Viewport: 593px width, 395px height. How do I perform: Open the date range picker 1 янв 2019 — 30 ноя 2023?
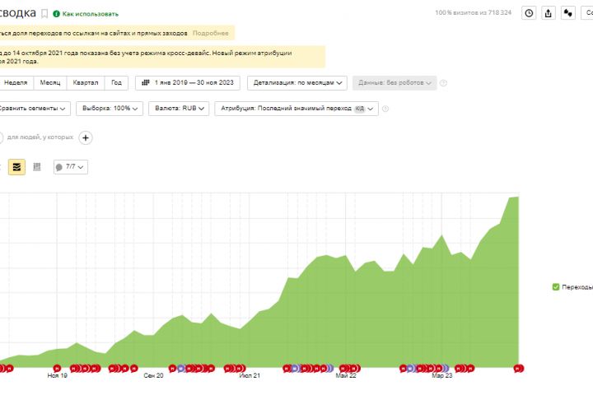[x=189, y=82]
